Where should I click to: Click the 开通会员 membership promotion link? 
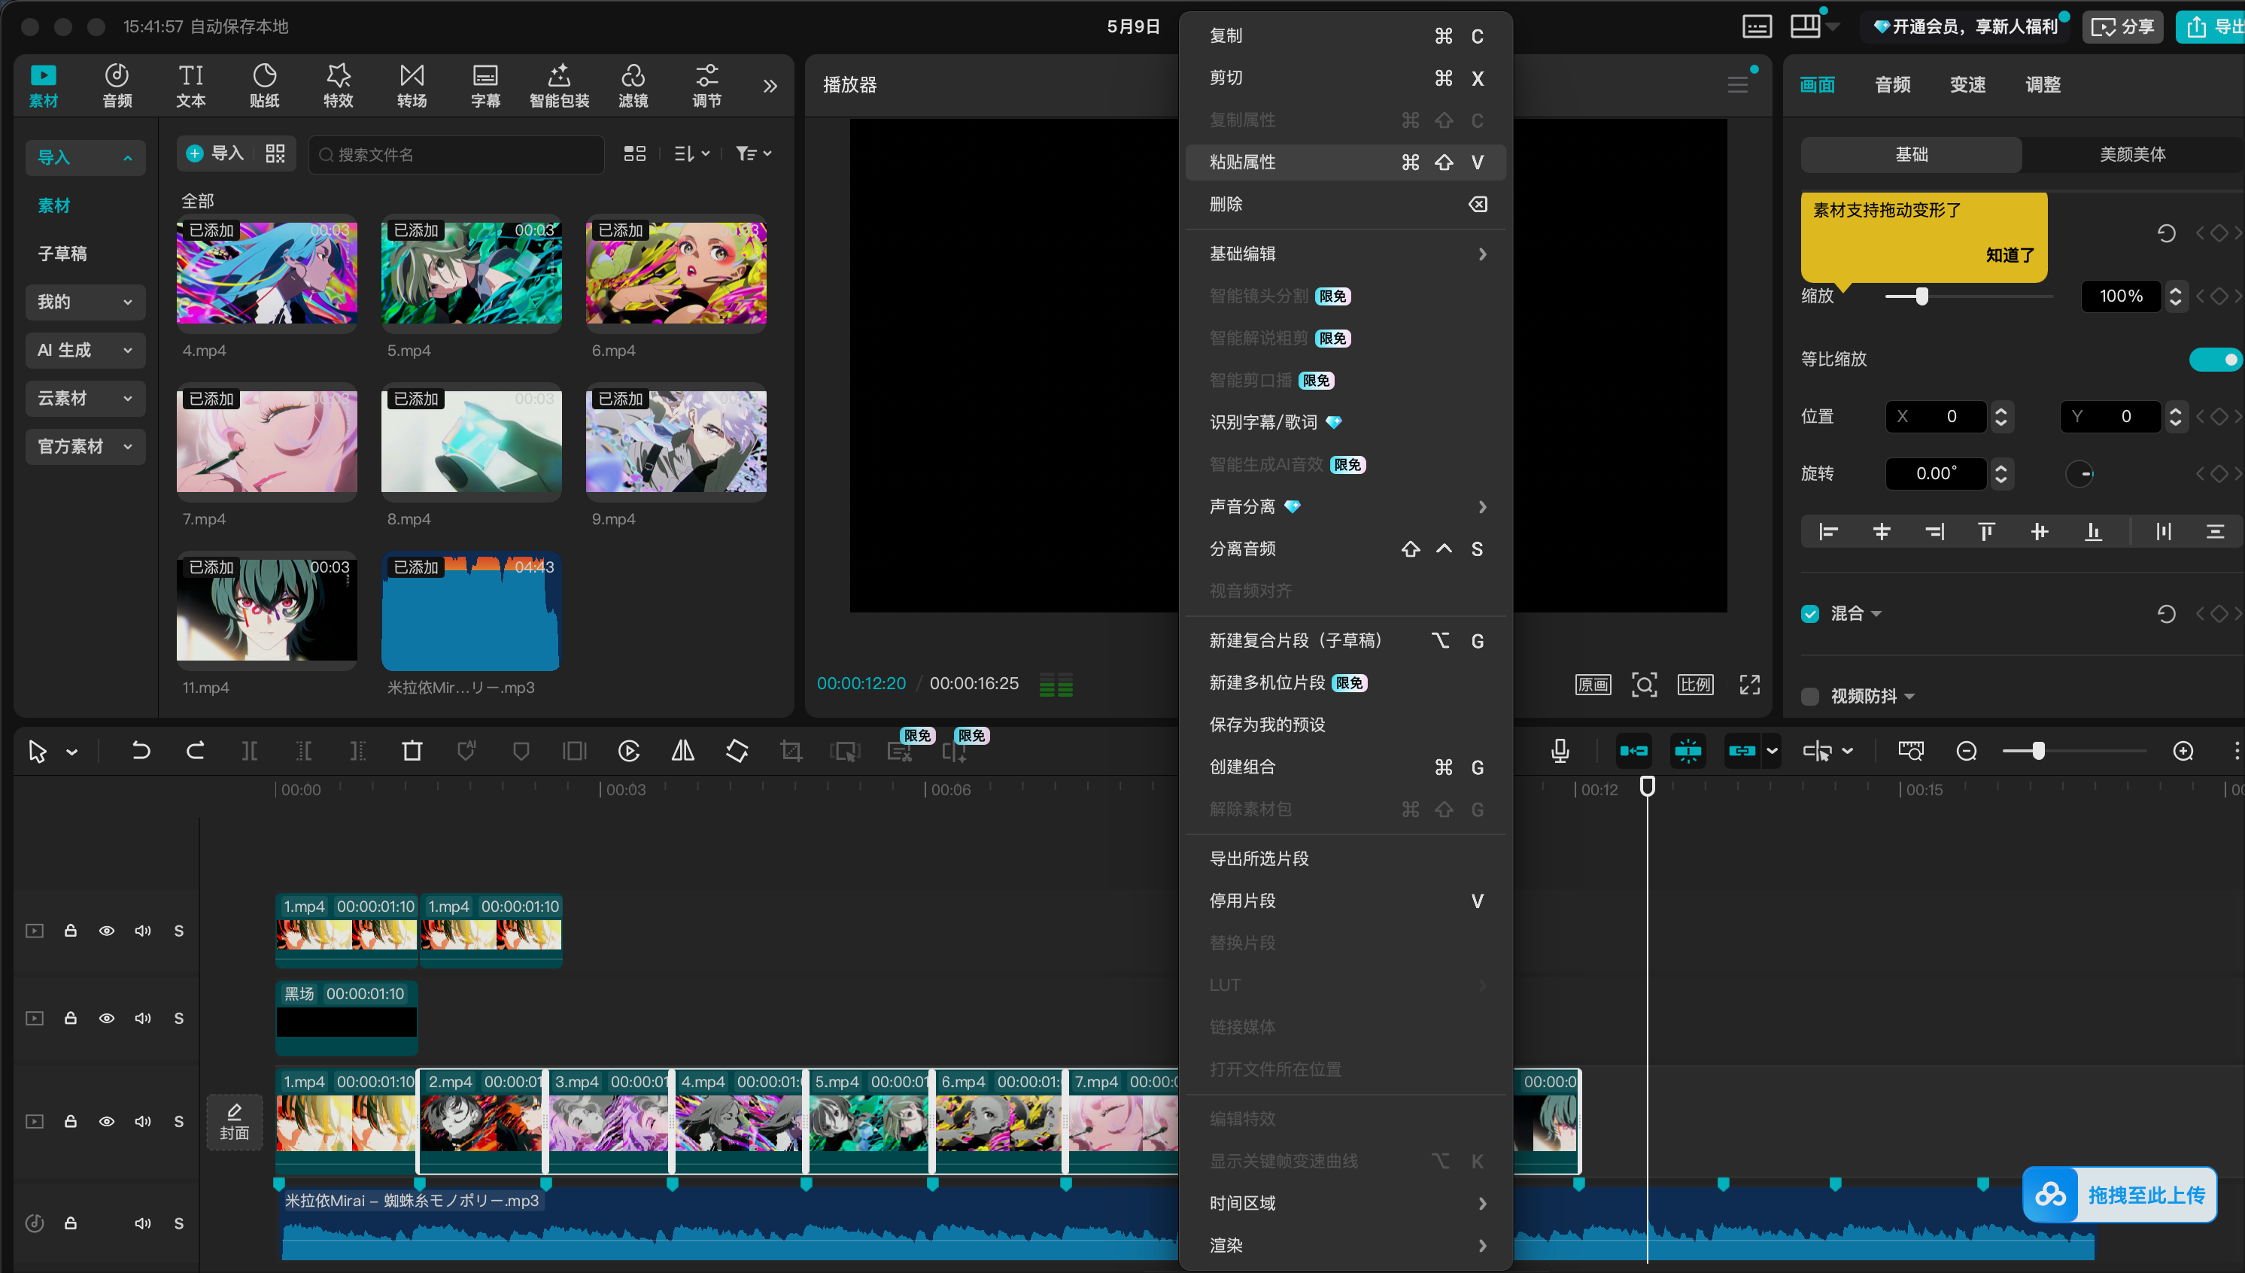click(1965, 27)
